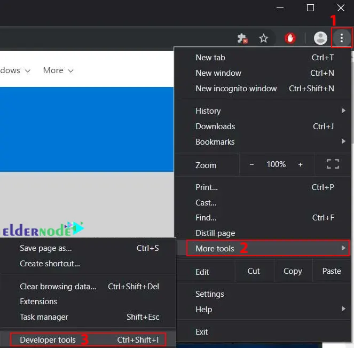Open the Chrome three-dot menu button
Image resolution: width=354 pixels, height=348 pixels.
click(342, 38)
